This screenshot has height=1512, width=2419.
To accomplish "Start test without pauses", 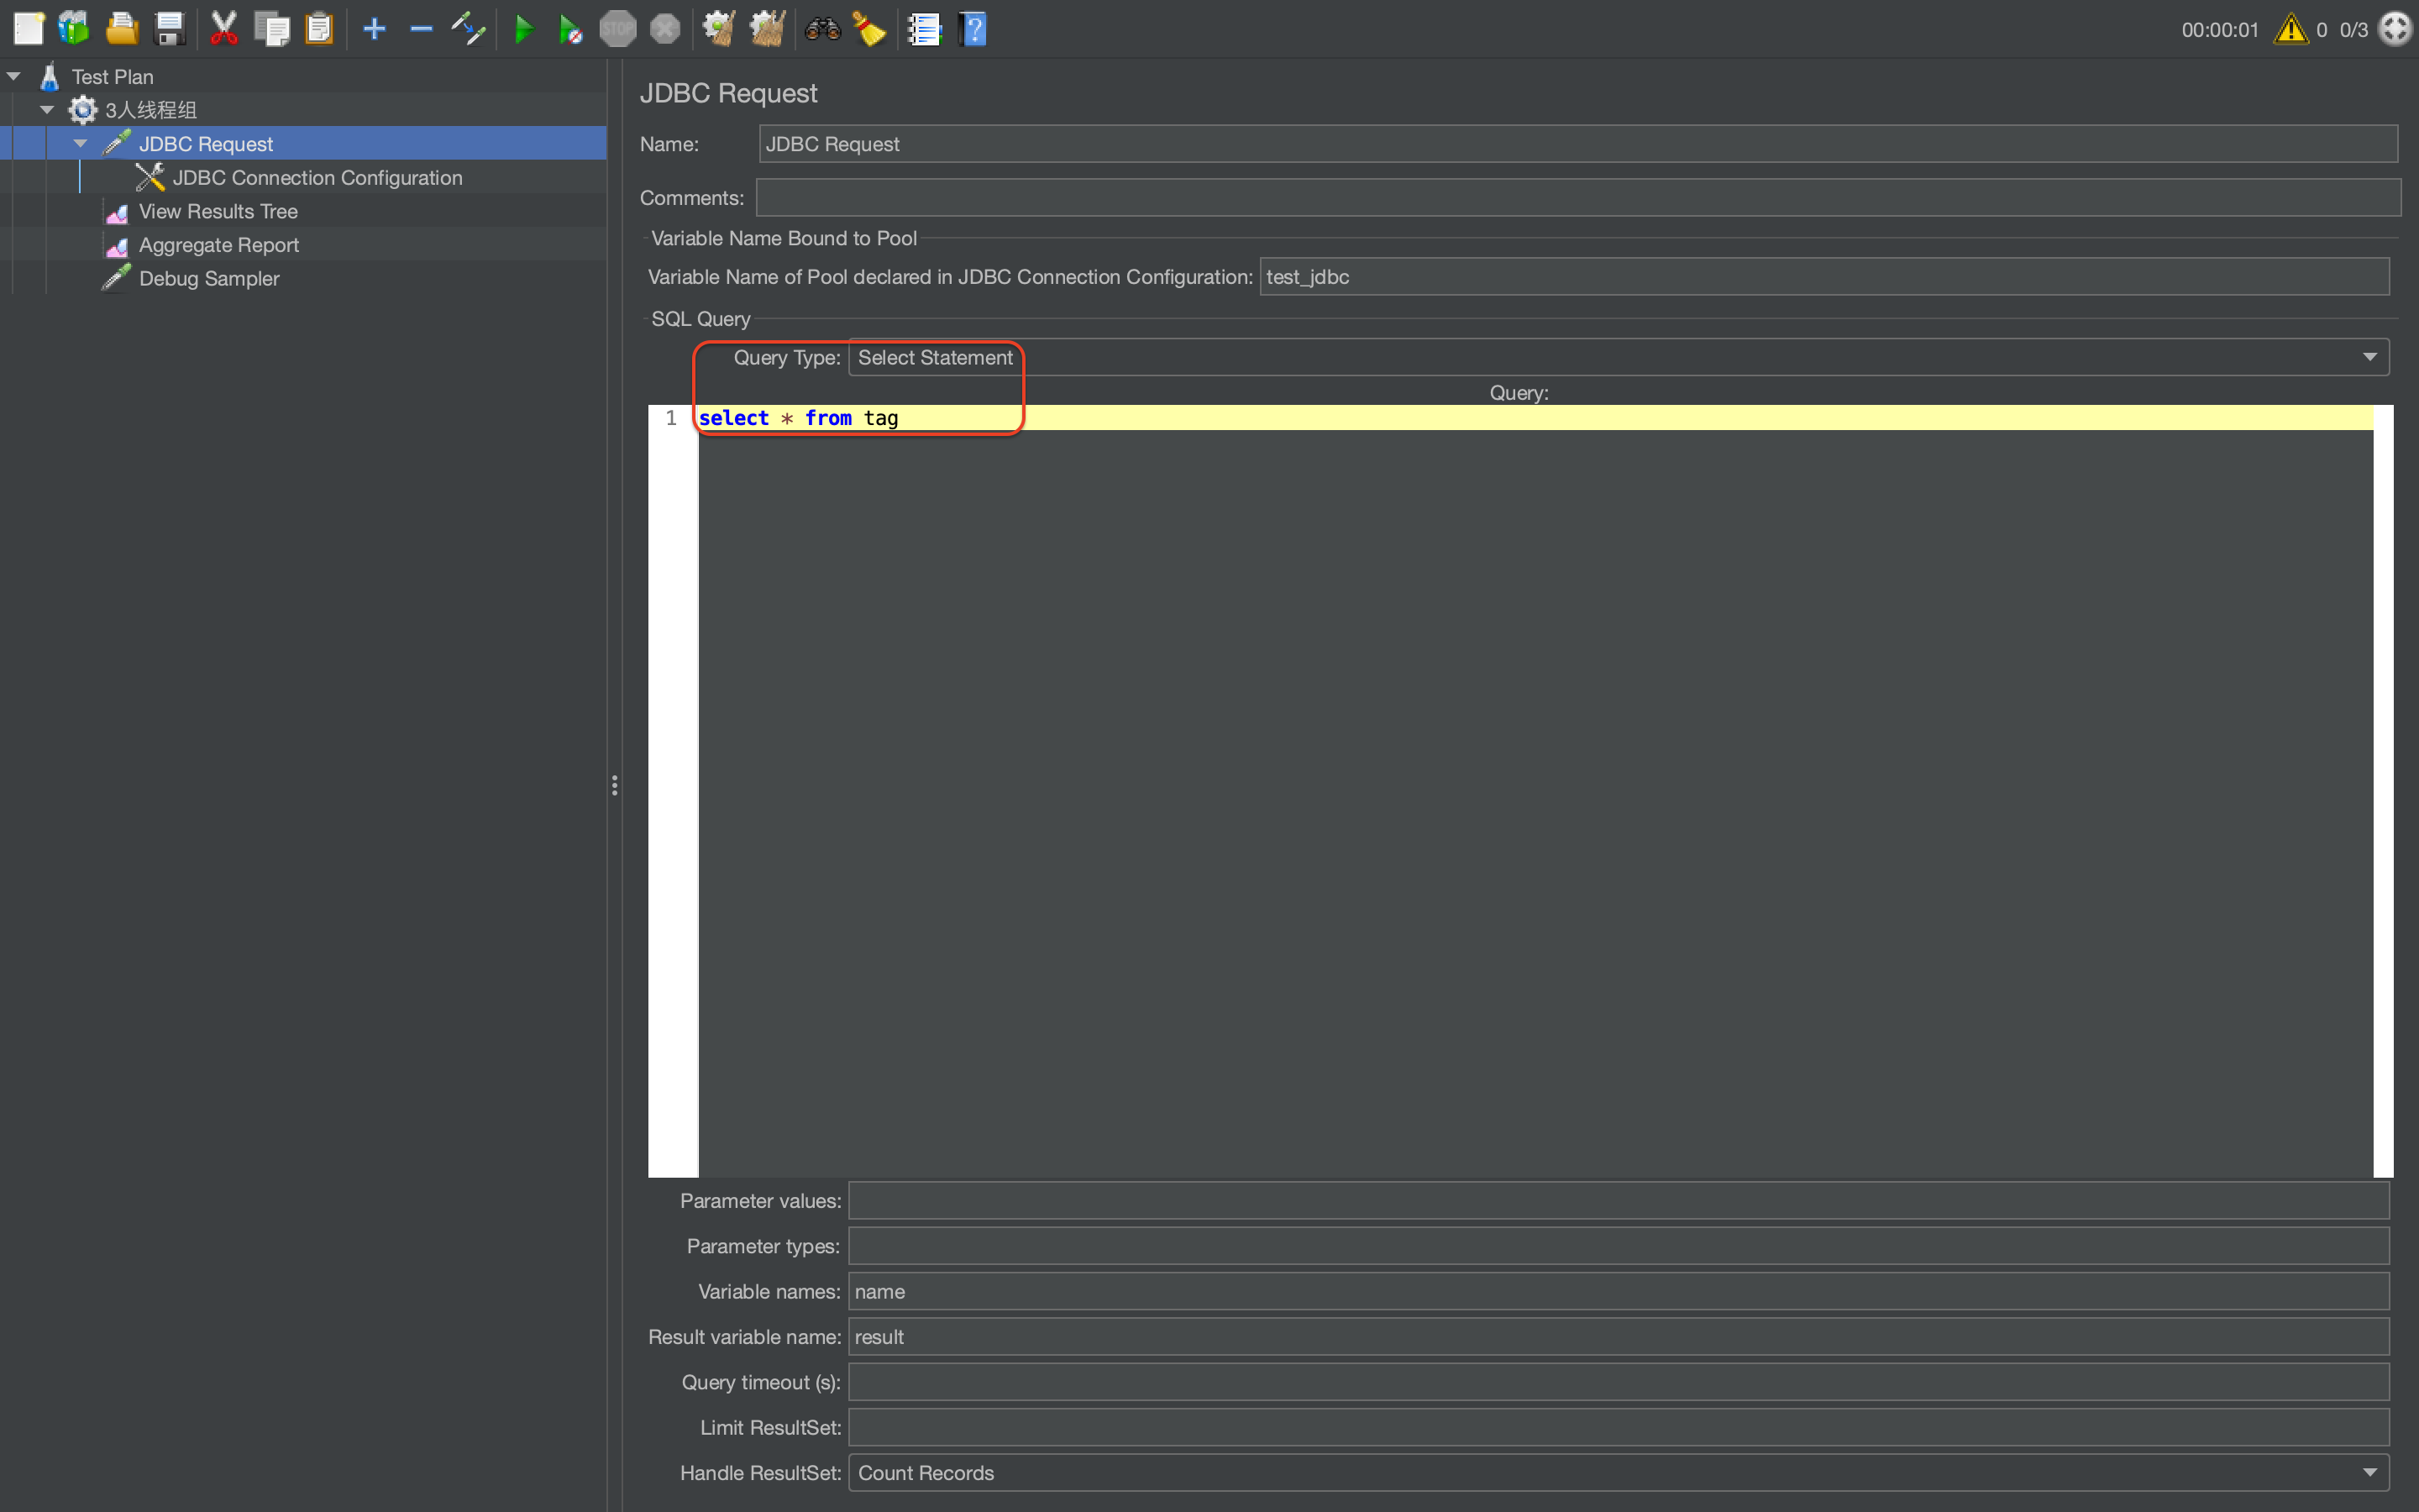I will point(571,28).
